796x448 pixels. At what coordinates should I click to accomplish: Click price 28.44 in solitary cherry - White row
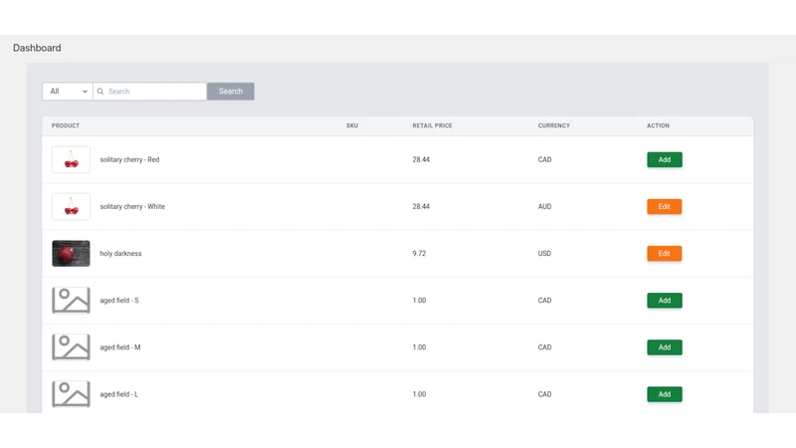(x=421, y=207)
